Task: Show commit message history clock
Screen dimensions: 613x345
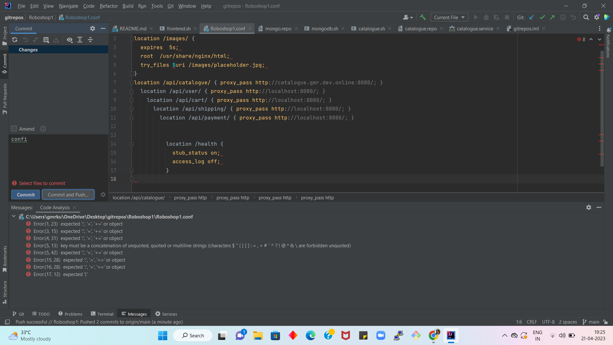Action: [43, 129]
